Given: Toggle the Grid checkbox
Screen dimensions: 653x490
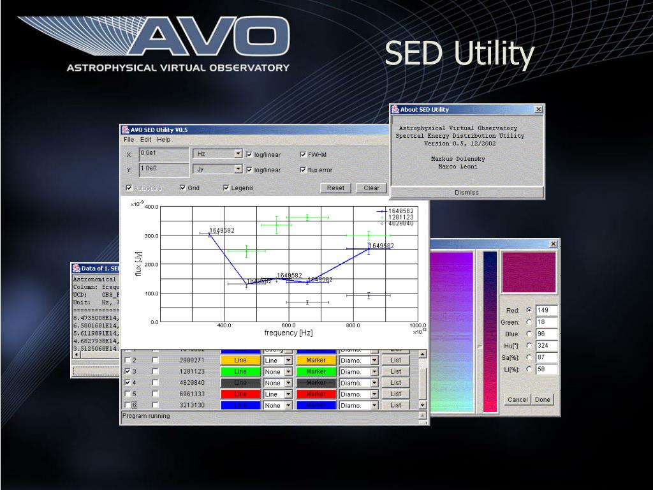Looking at the screenshot, I should click(182, 188).
